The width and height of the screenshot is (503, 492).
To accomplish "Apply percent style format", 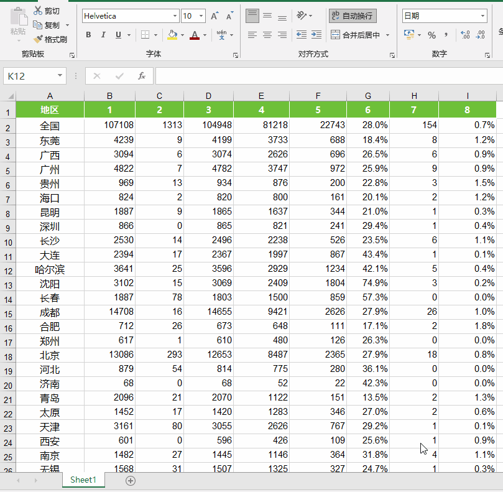I will click(431, 35).
